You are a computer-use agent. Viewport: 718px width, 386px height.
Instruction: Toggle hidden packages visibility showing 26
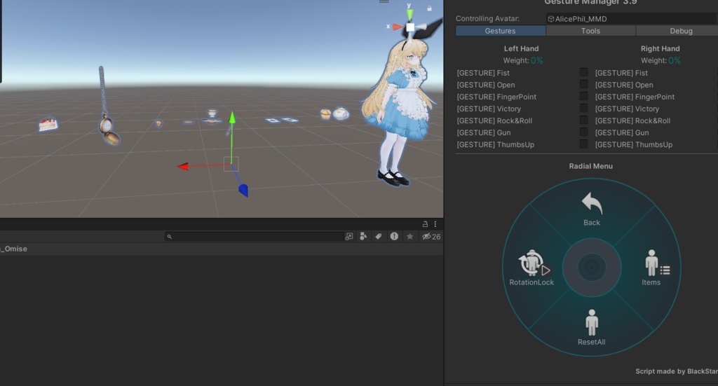click(431, 237)
